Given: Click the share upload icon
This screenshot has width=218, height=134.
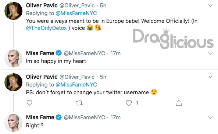Looking at the screenshot, I should (179, 103).
